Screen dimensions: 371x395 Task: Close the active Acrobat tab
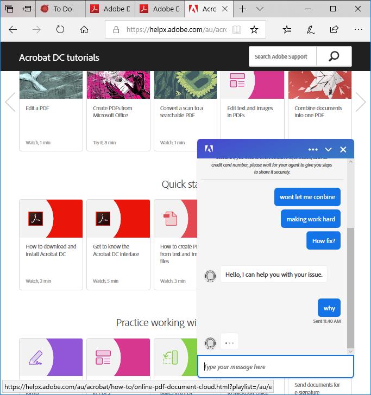pyautogui.click(x=225, y=9)
